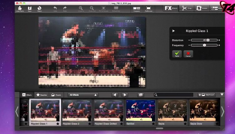Image resolution: width=235 pixels, height=134 pixels.
Task: Favorite Sanibel with its star
Action: pyautogui.click(x=153, y=124)
